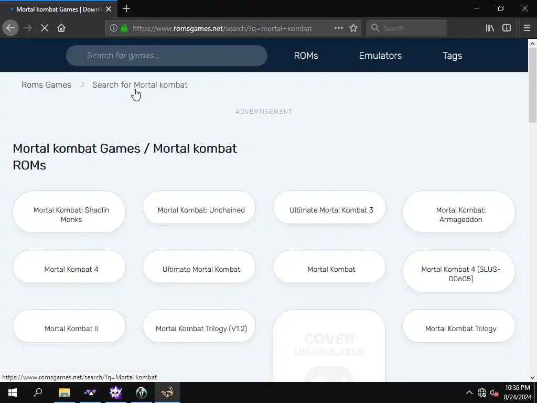Click the active browser taskbar icon
This screenshot has height=403, width=537.
coord(167,393)
